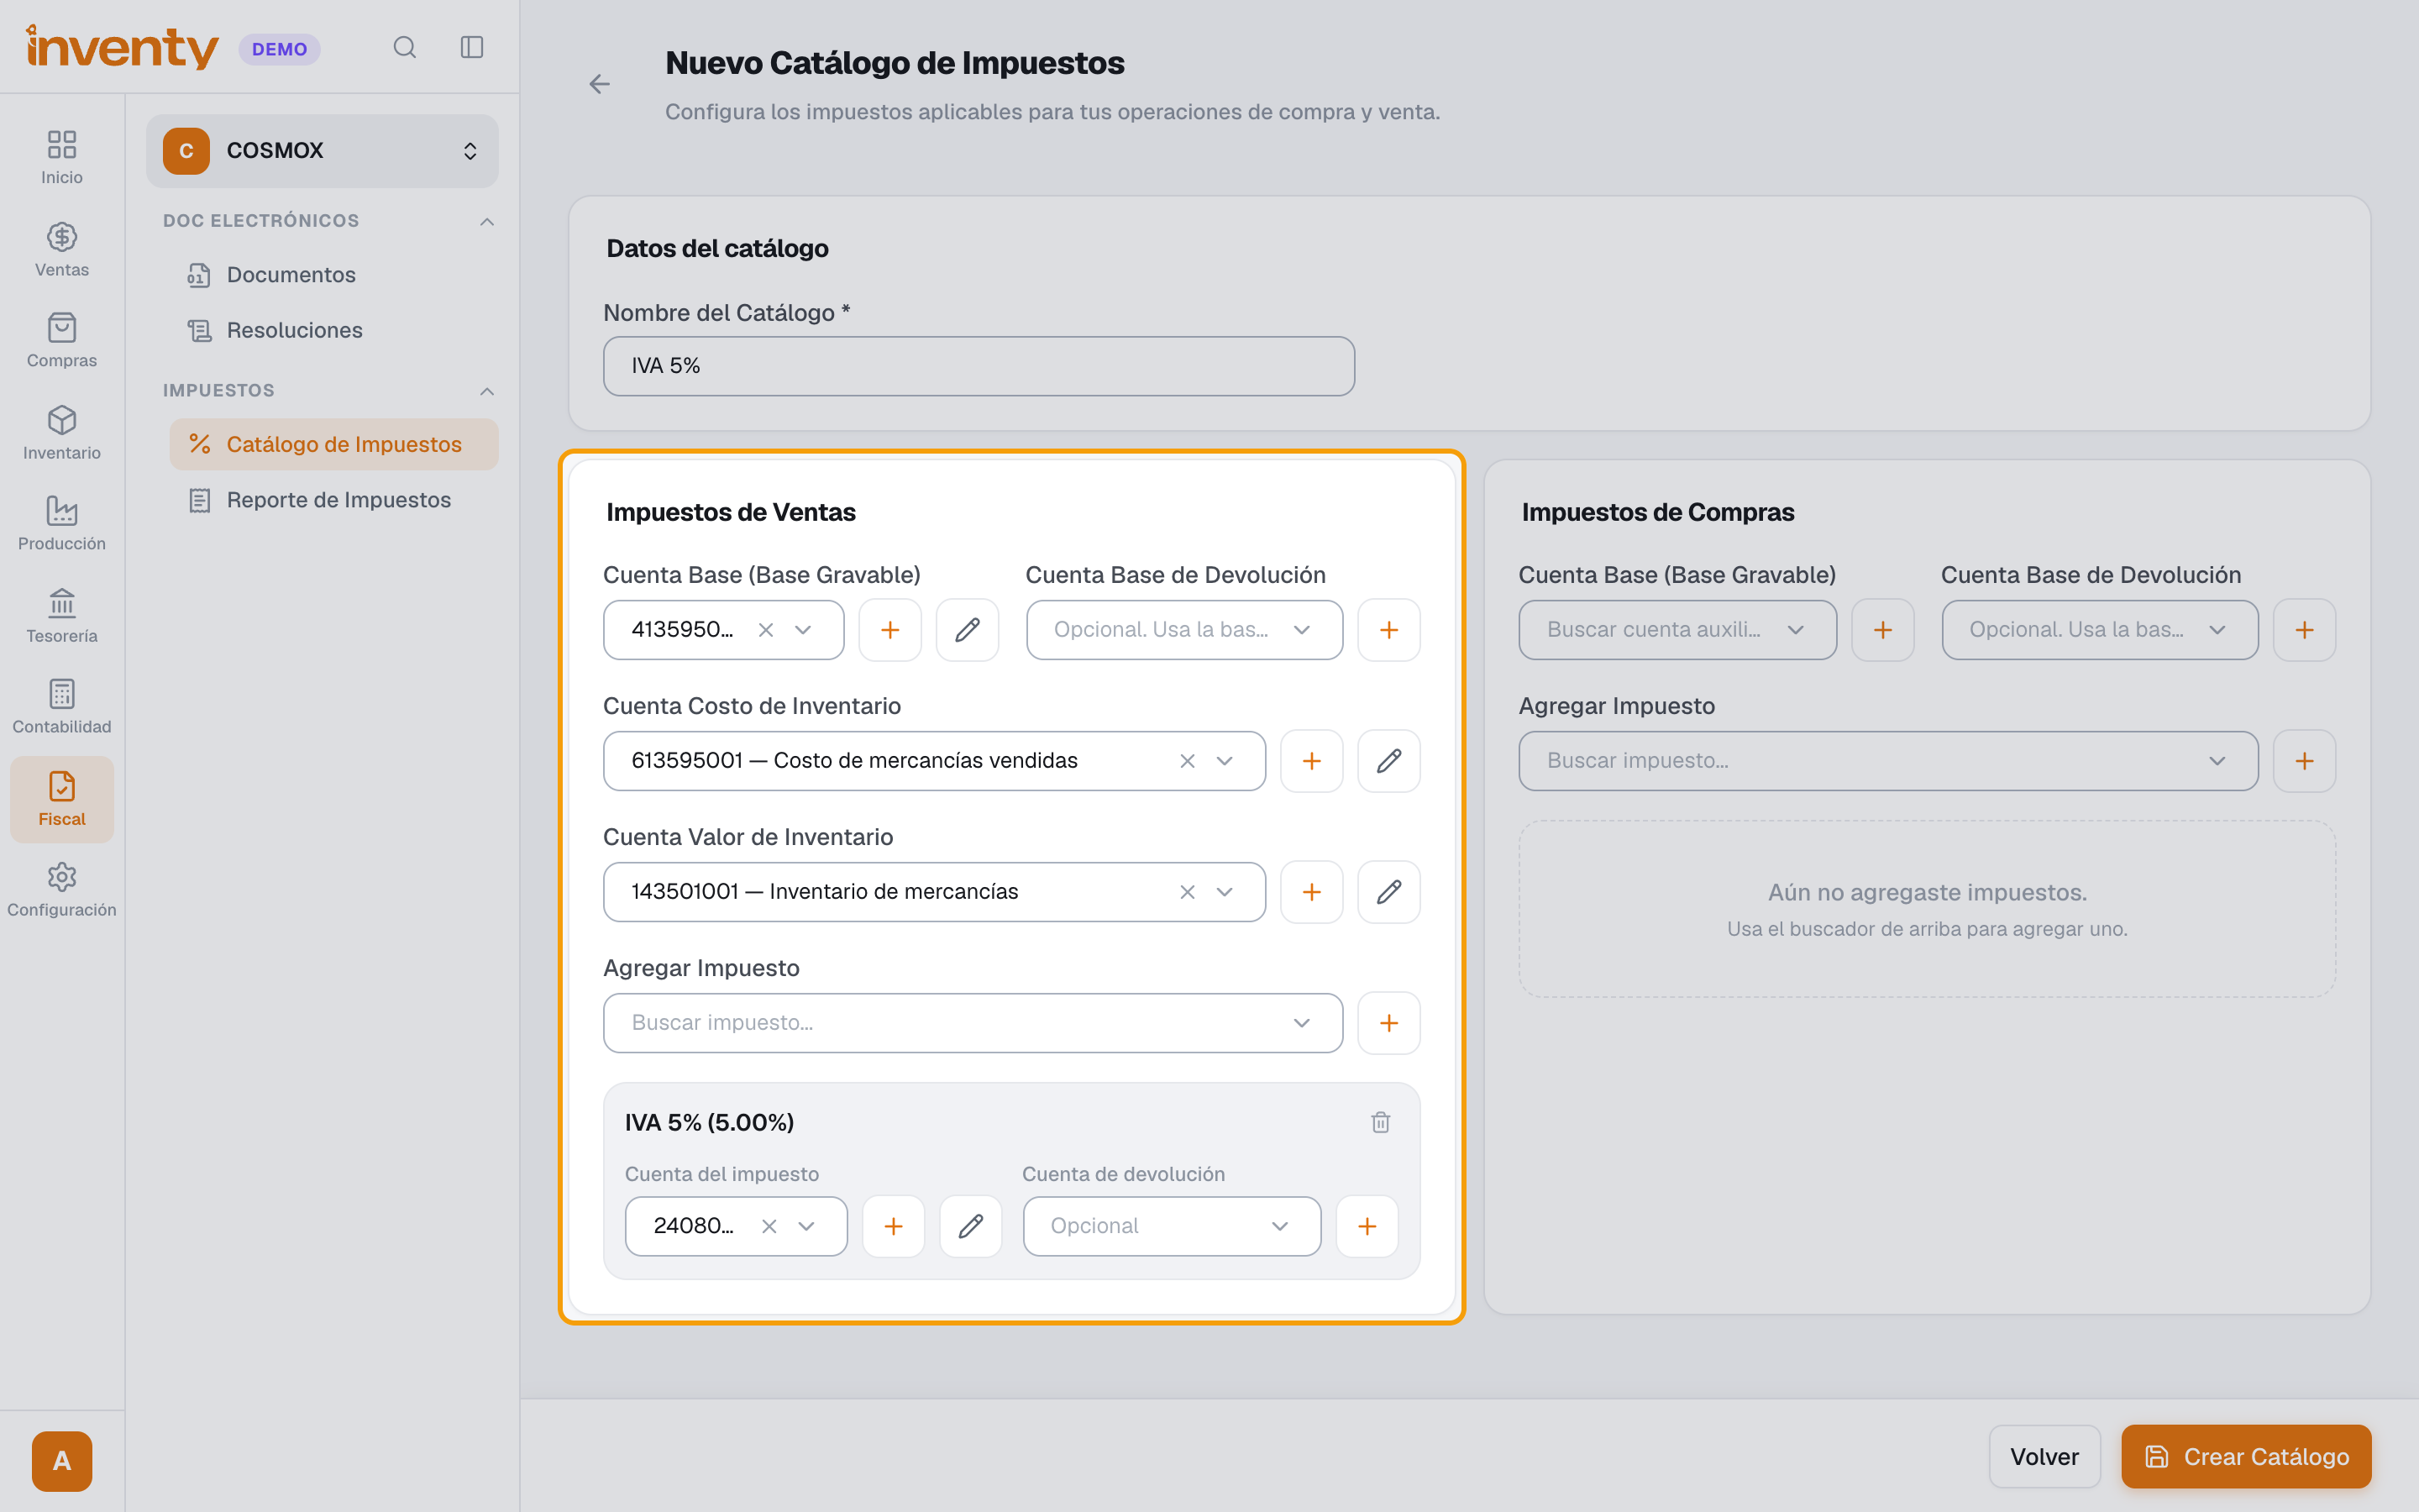The width and height of the screenshot is (2419, 1512).
Task: Open purchases Buscar impuesto dropdown
Action: pos(1887,761)
